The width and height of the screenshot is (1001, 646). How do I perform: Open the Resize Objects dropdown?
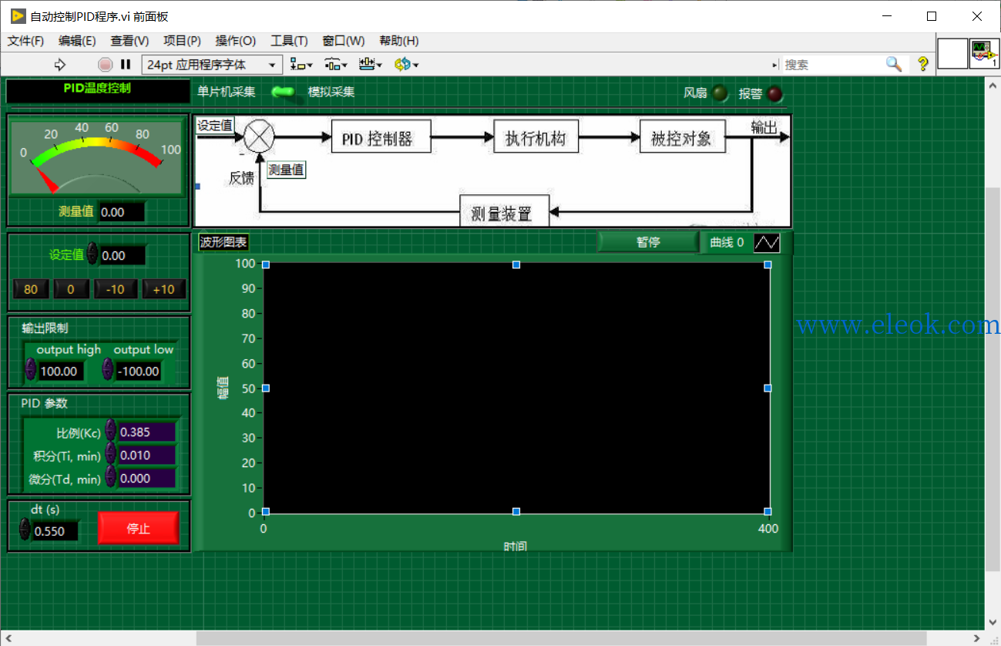click(370, 65)
